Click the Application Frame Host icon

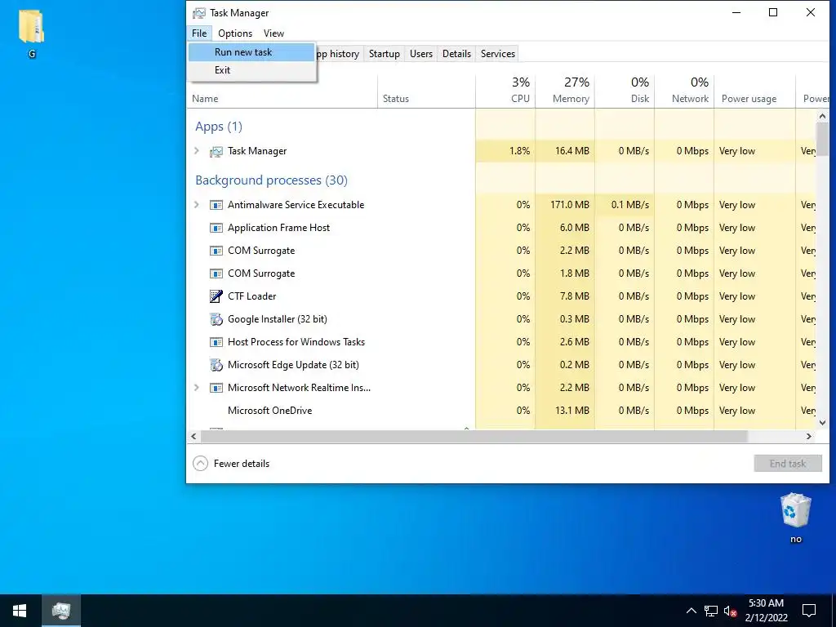(x=216, y=229)
